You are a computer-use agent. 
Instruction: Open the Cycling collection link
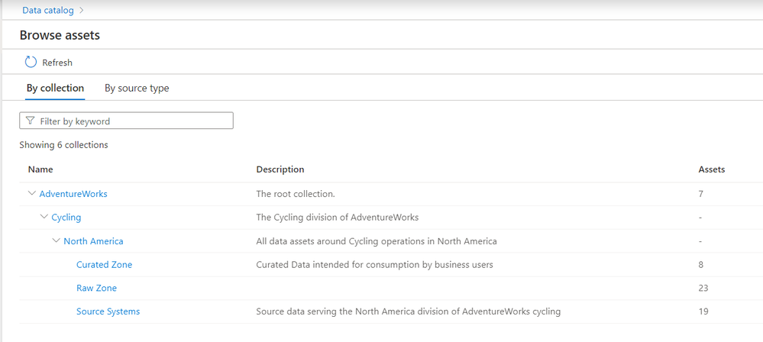tap(66, 217)
